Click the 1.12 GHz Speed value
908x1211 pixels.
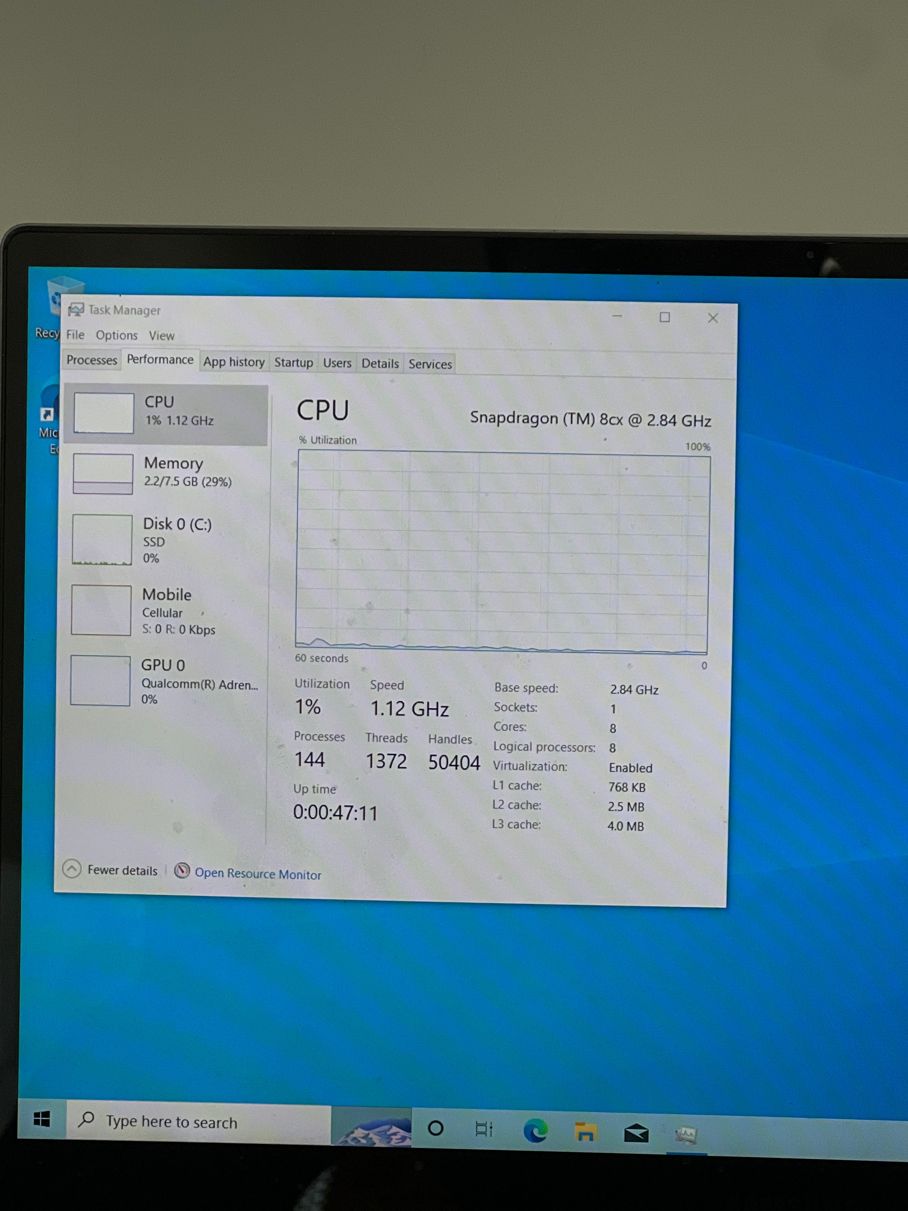(409, 709)
